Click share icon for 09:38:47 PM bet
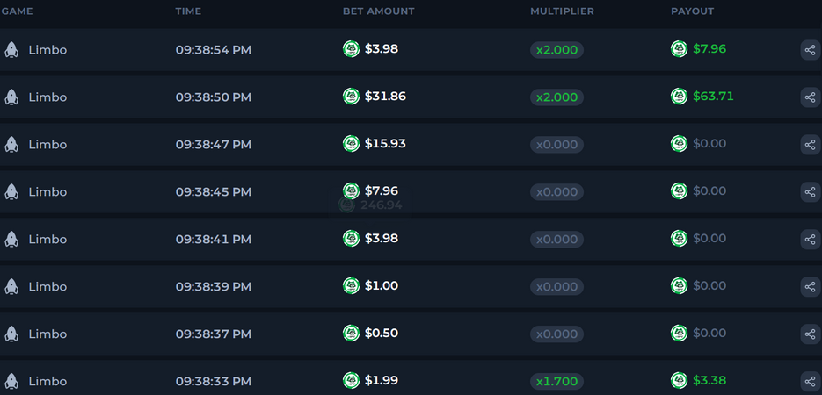Viewport: 822px width, 395px height. (x=810, y=145)
